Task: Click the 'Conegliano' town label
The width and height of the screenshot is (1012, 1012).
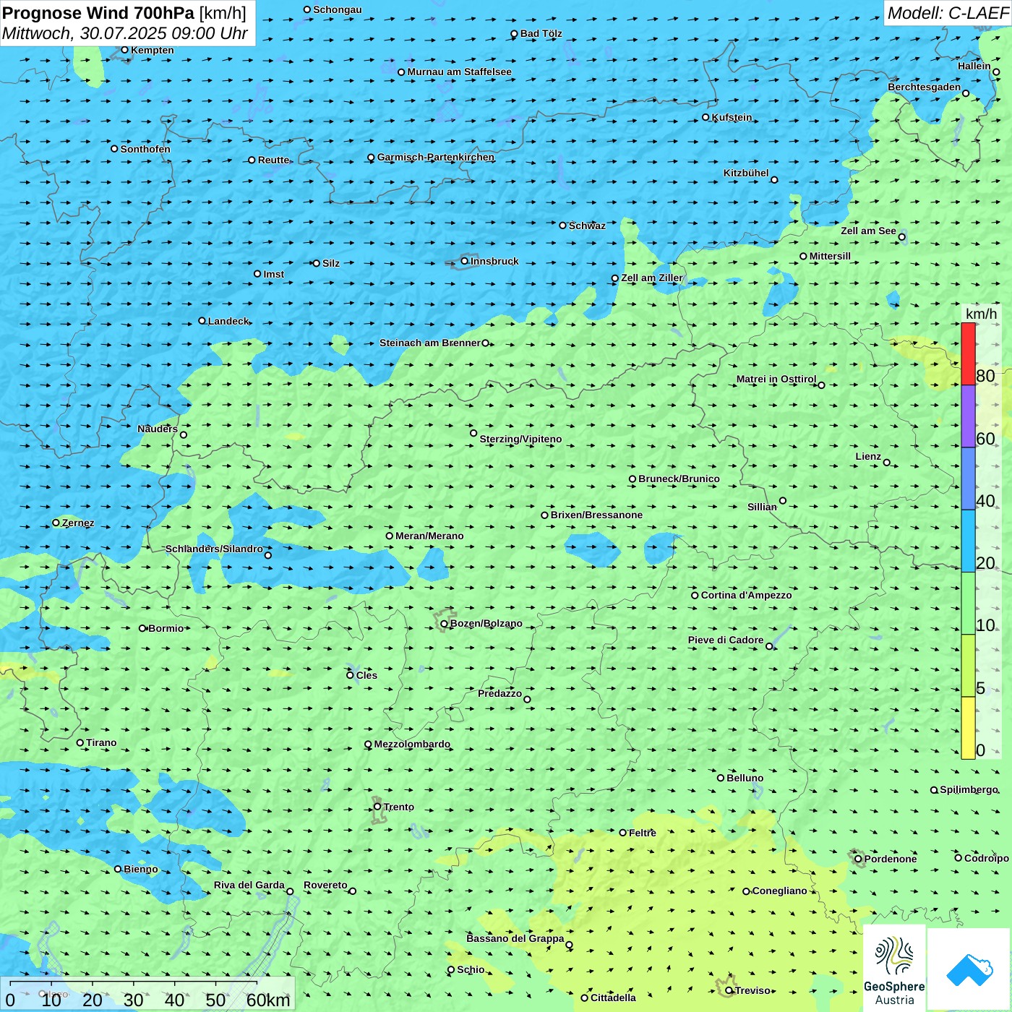Action: point(779,891)
